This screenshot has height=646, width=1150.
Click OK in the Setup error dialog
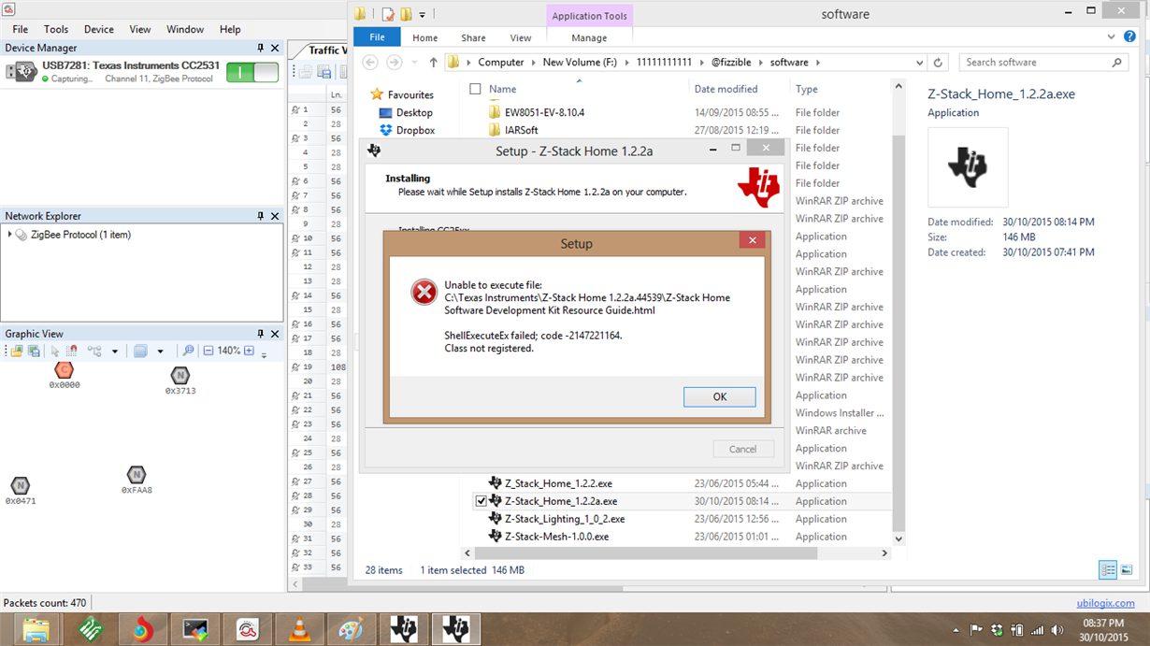(x=719, y=396)
